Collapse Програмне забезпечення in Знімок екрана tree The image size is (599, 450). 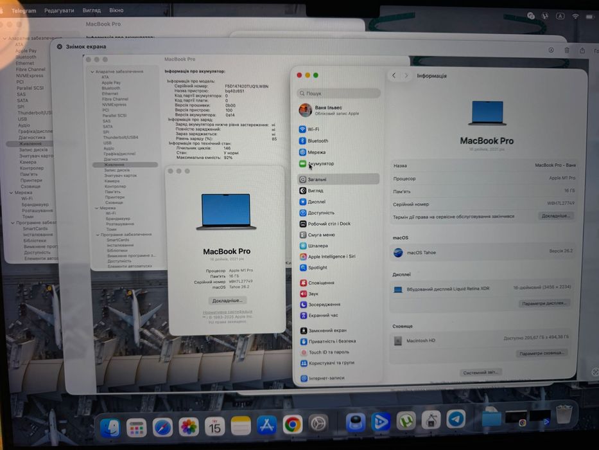click(x=98, y=235)
